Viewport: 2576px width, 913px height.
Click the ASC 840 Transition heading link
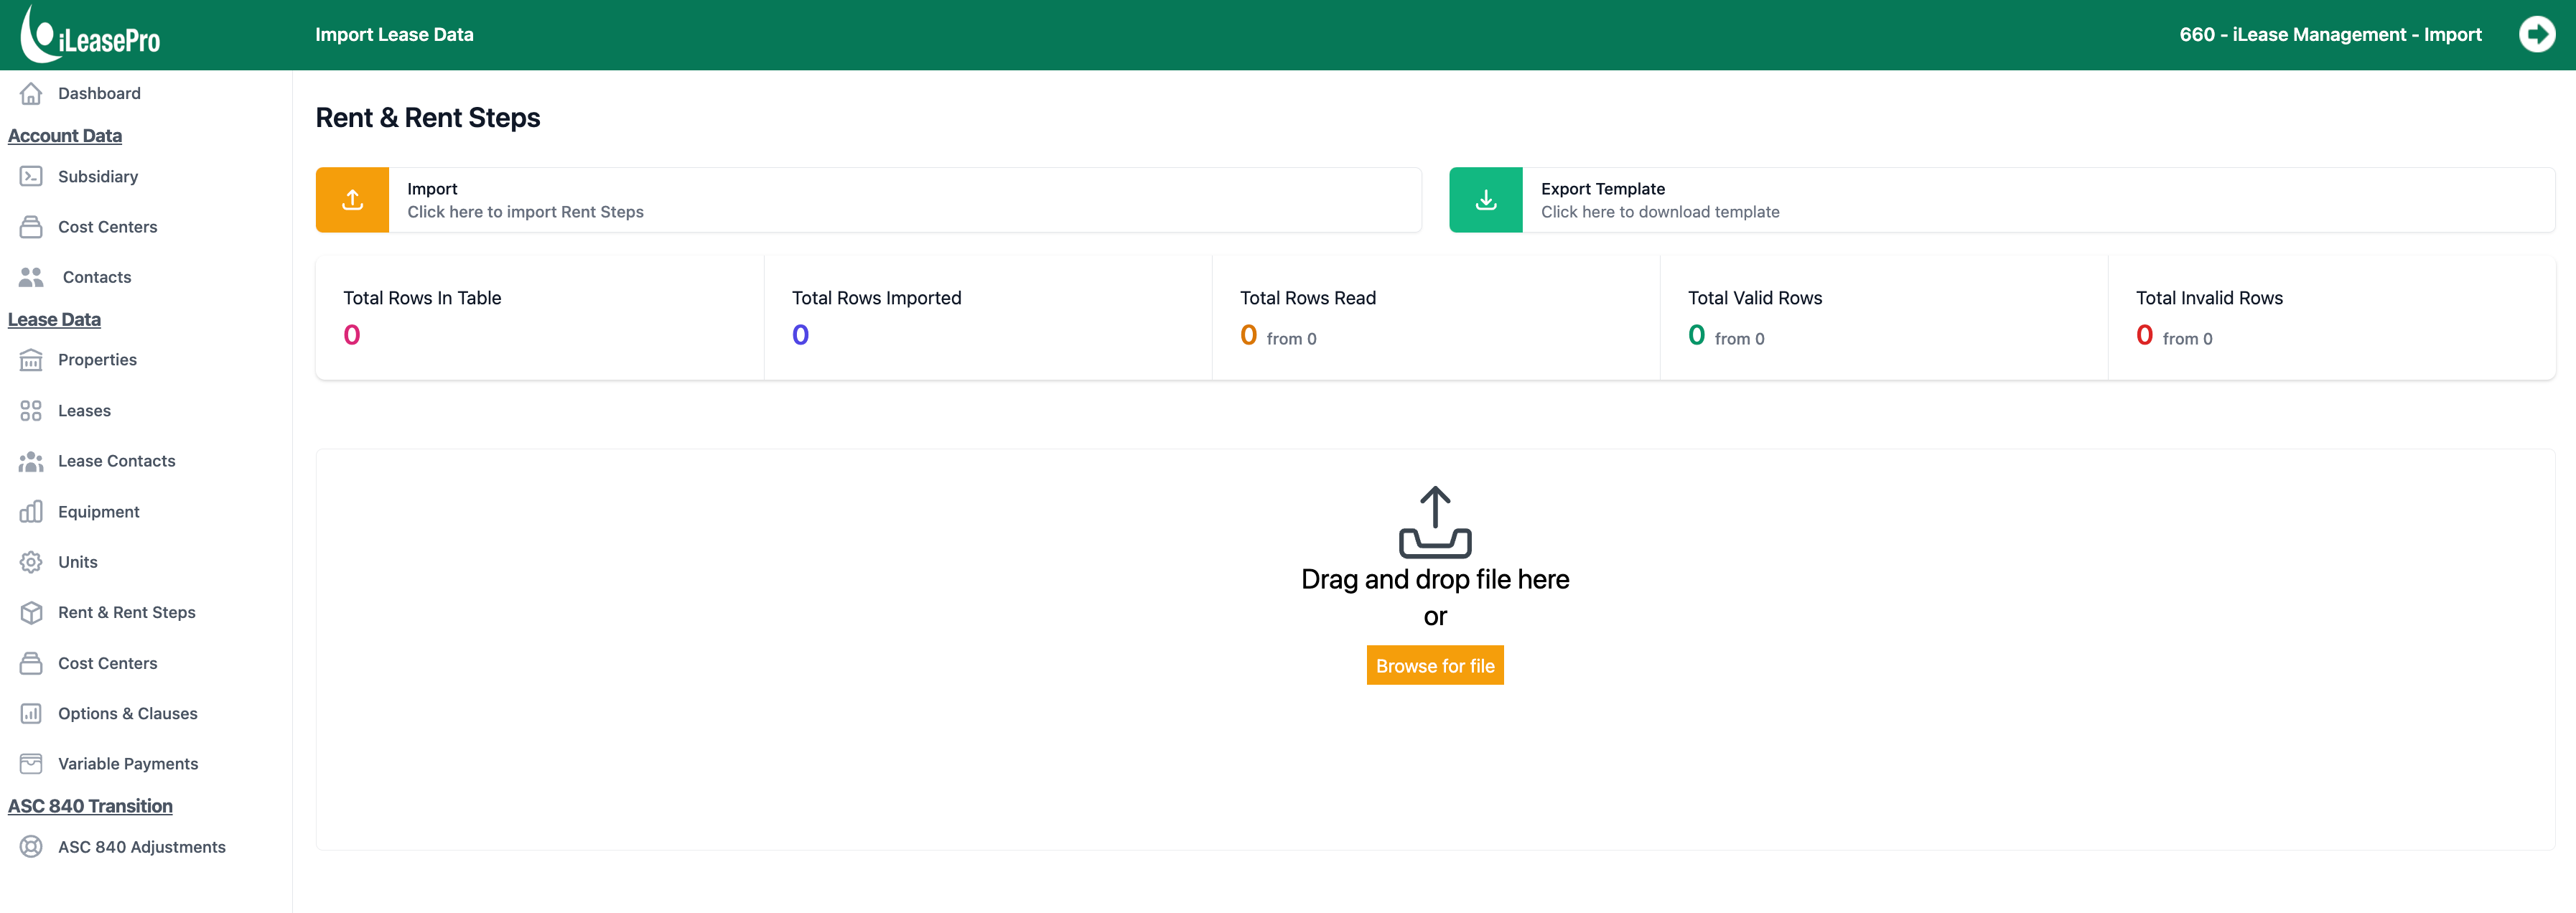(x=90, y=806)
